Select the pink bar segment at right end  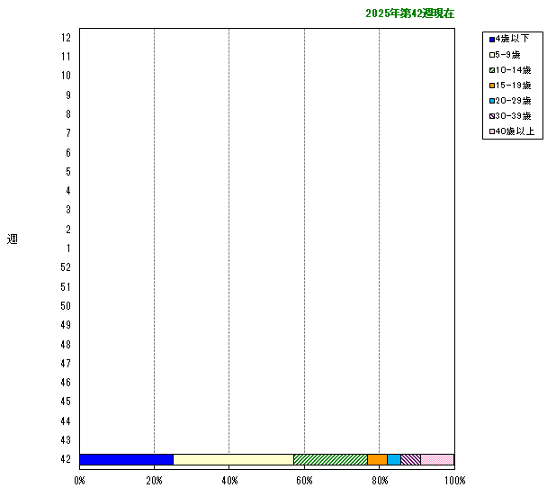(x=437, y=459)
